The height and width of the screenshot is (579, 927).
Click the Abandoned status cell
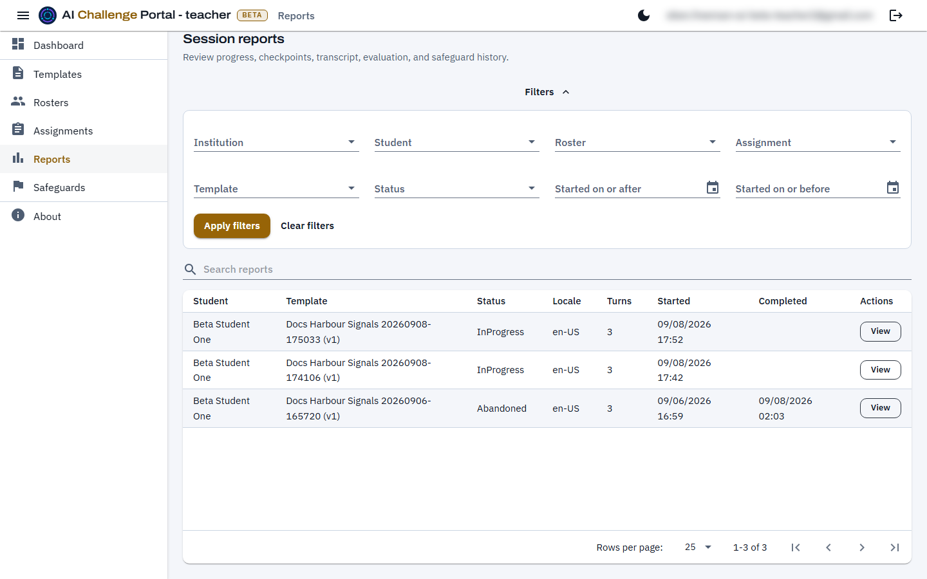tap(501, 409)
